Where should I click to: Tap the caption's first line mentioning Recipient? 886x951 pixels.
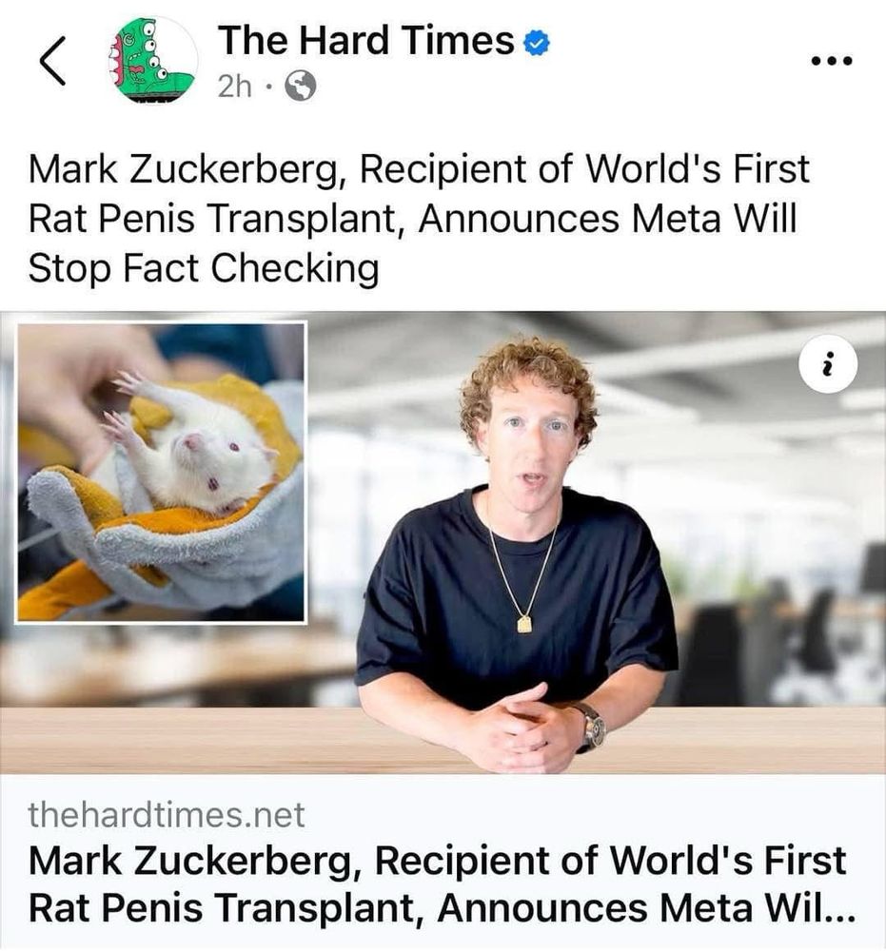point(419,169)
